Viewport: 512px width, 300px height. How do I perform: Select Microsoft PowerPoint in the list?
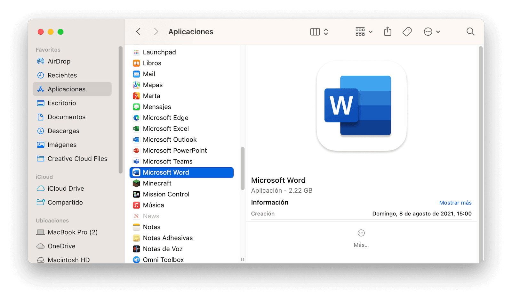click(x=175, y=150)
